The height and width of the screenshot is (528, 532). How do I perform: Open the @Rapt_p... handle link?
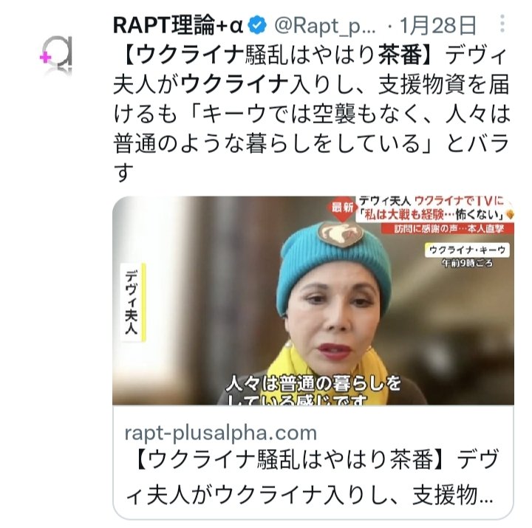pos(324,25)
